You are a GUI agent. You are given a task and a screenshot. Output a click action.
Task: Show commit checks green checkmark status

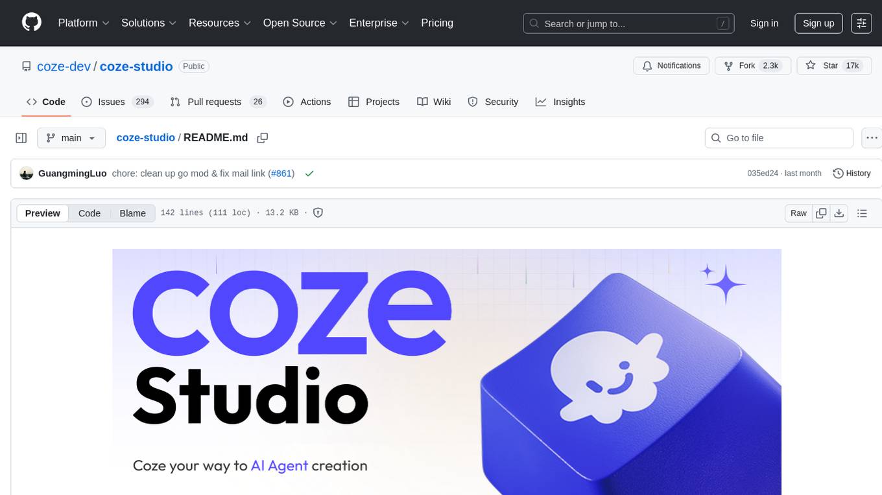point(309,174)
